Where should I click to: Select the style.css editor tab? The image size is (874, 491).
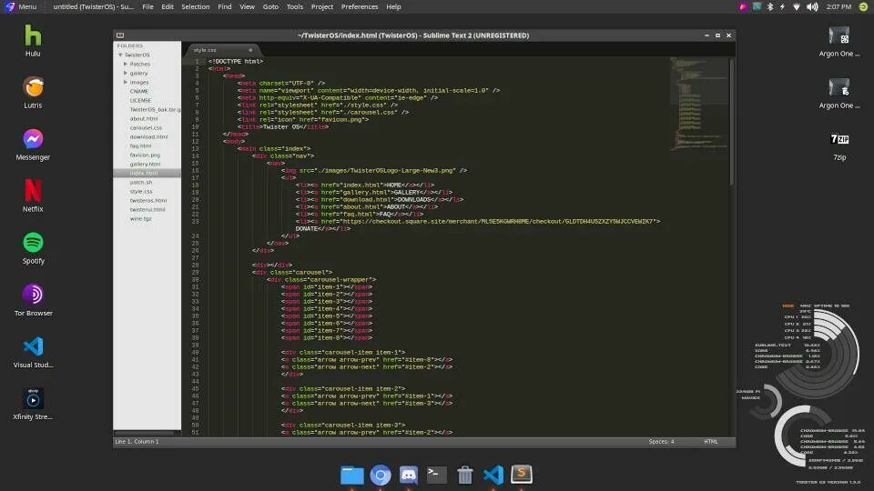(x=221, y=50)
